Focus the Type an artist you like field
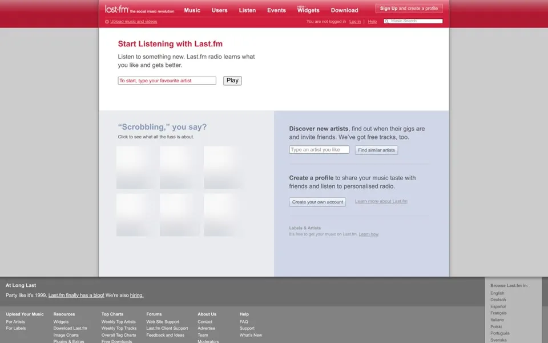The height and width of the screenshot is (343, 548). (x=319, y=149)
